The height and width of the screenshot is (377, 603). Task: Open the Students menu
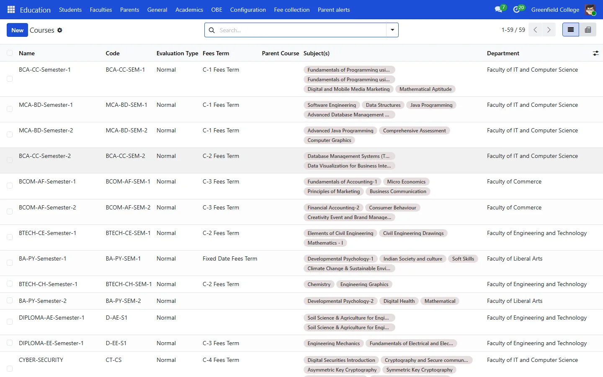tap(70, 10)
